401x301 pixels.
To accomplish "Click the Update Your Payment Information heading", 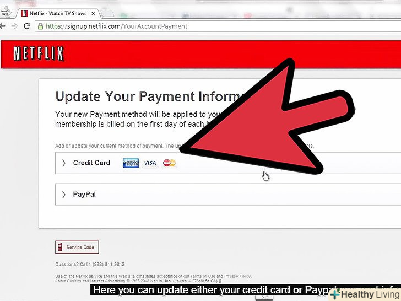I will (x=148, y=96).
